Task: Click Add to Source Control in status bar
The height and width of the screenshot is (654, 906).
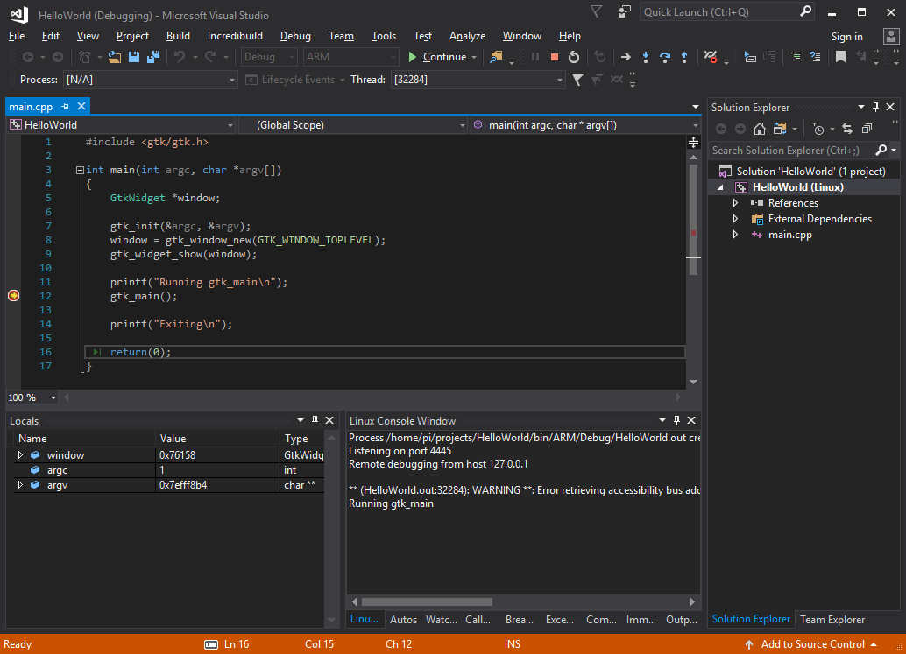Action: [x=812, y=644]
